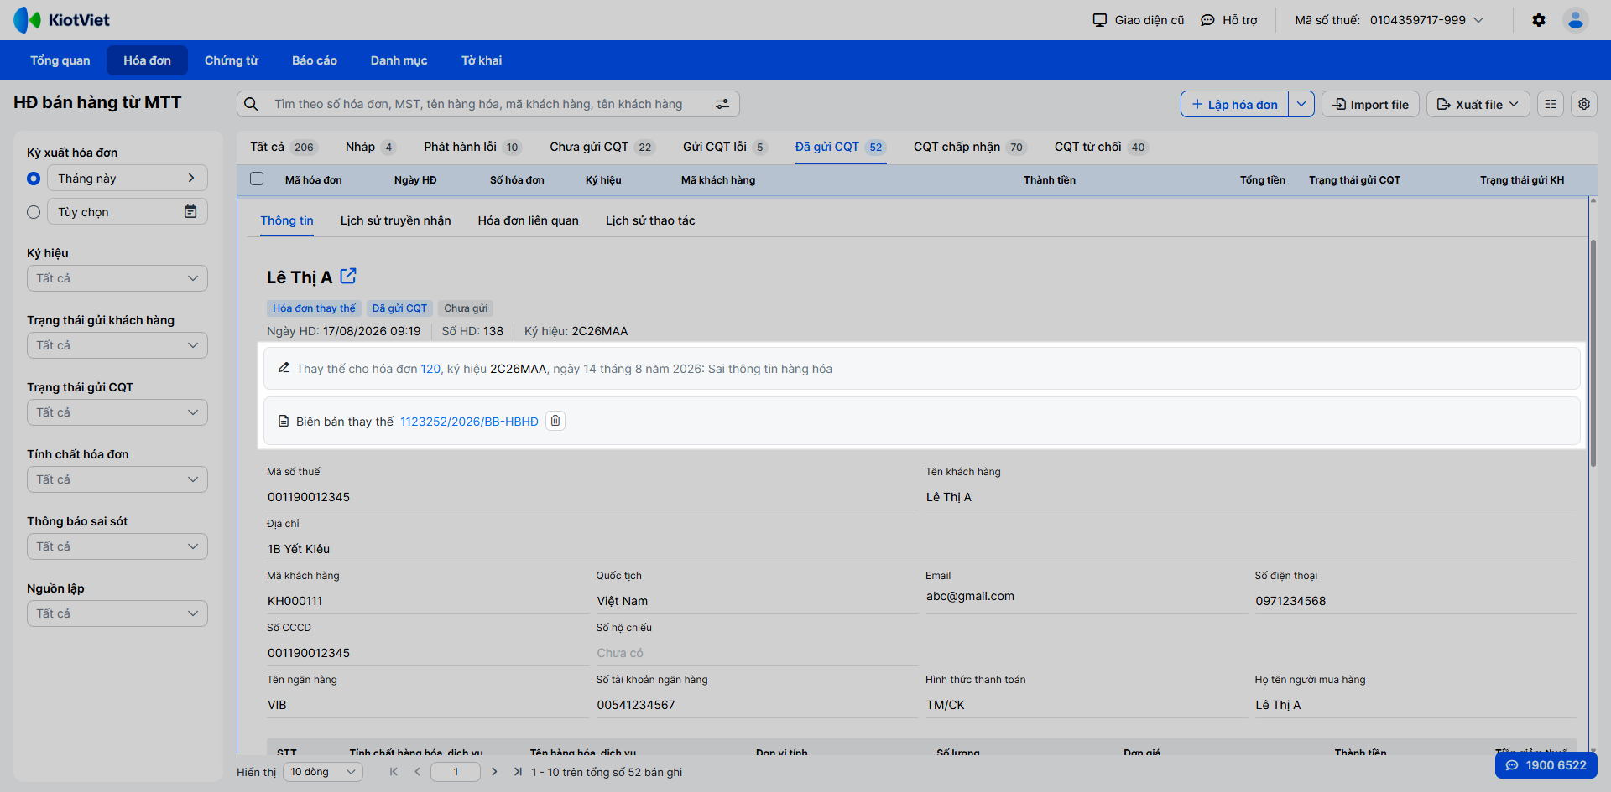
Task: Open Trạng thái gửi khách hàng dropdown
Action: (117, 345)
